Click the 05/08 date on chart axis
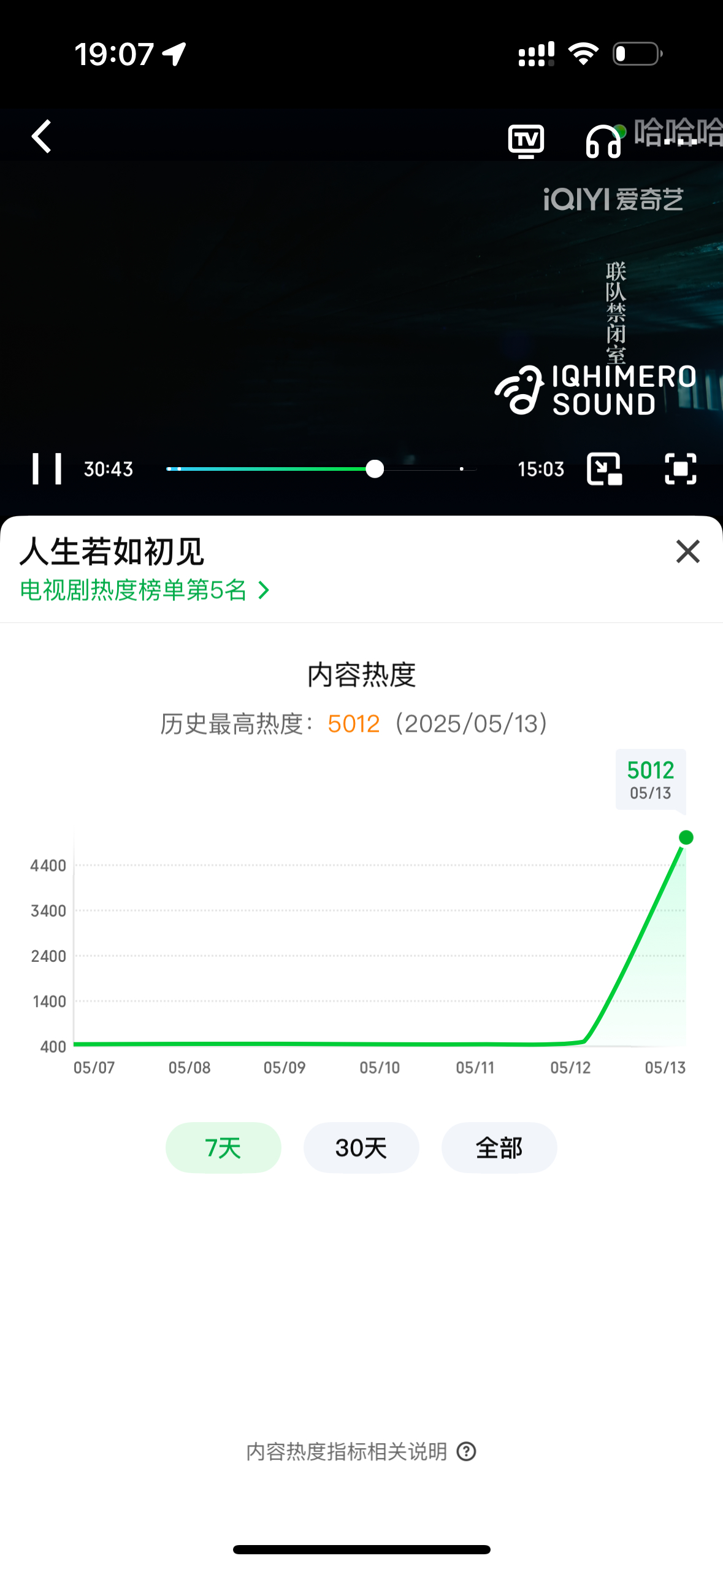 click(x=189, y=1067)
